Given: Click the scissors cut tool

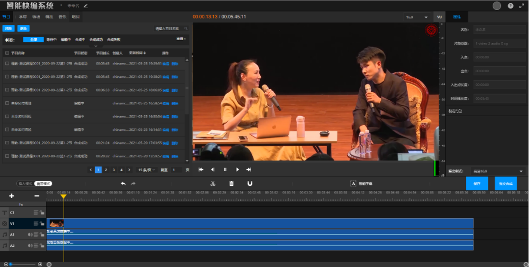Looking at the screenshot, I should coord(213,183).
